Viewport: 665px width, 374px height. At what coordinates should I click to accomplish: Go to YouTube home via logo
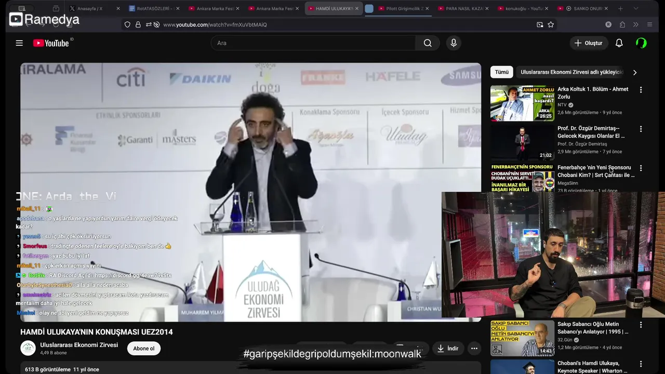pyautogui.click(x=51, y=43)
